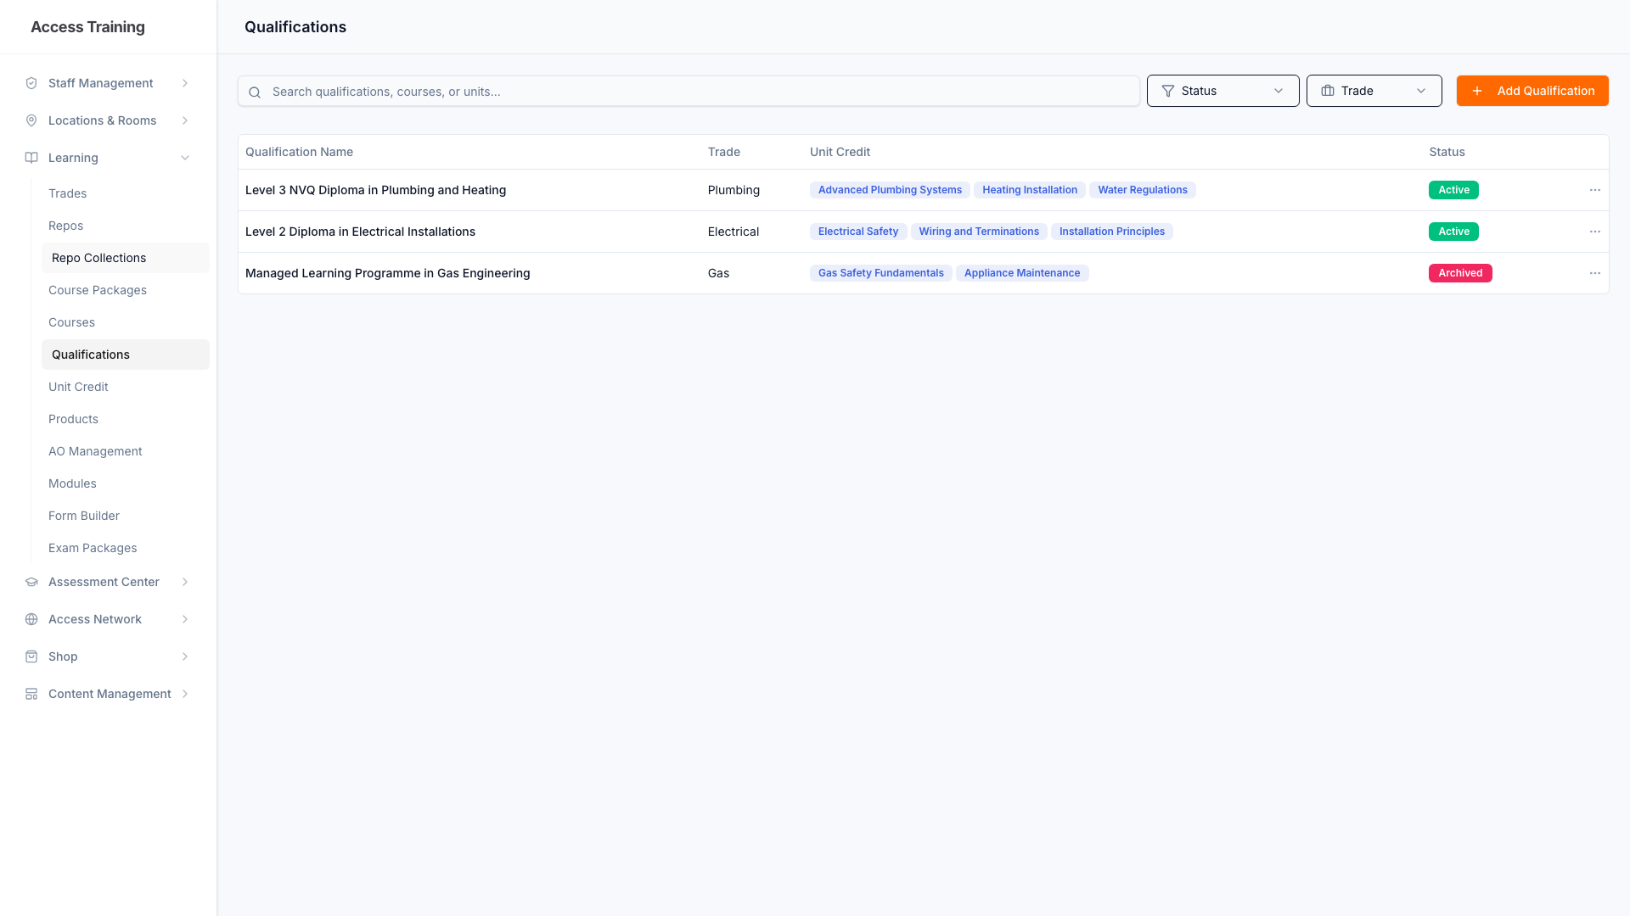This screenshot has width=1630, height=916.
Task: Click the Qualification Name column header
Action: click(299, 152)
